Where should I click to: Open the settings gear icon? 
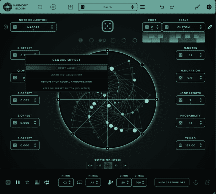(209, 7)
